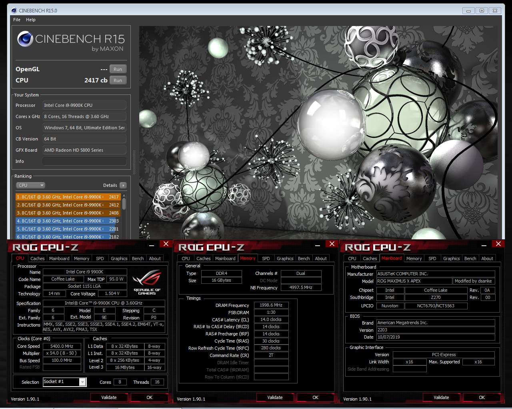Image resolution: width=512 pixels, height=409 pixels.
Task: Open CPU tab in right CPU-Z window
Action: point(352,259)
